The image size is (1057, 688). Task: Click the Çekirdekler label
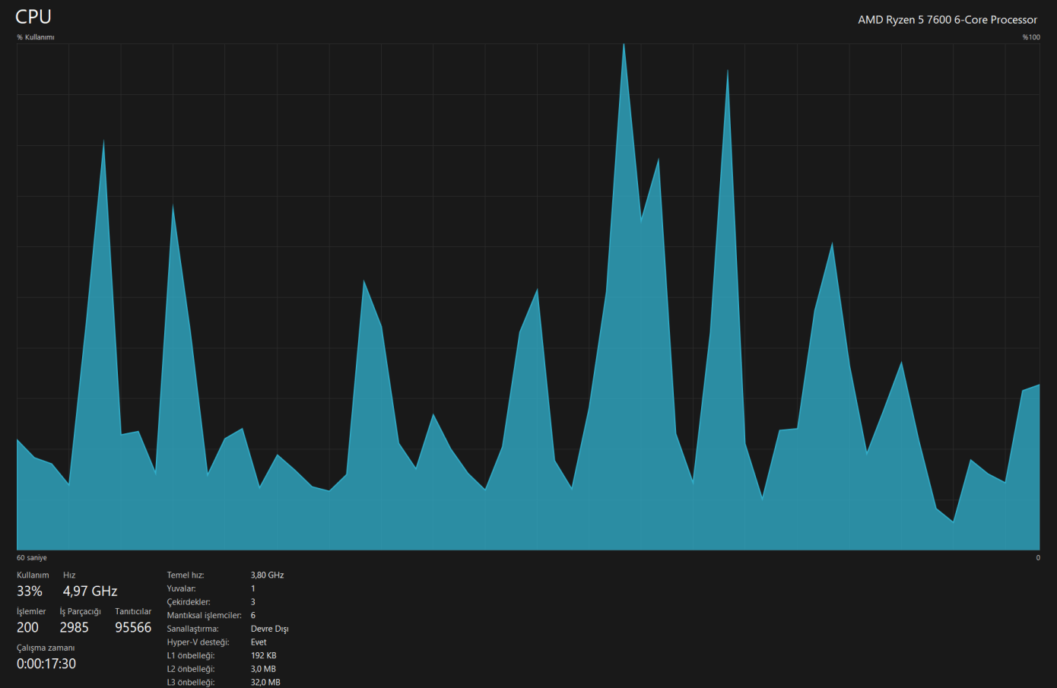coord(189,602)
